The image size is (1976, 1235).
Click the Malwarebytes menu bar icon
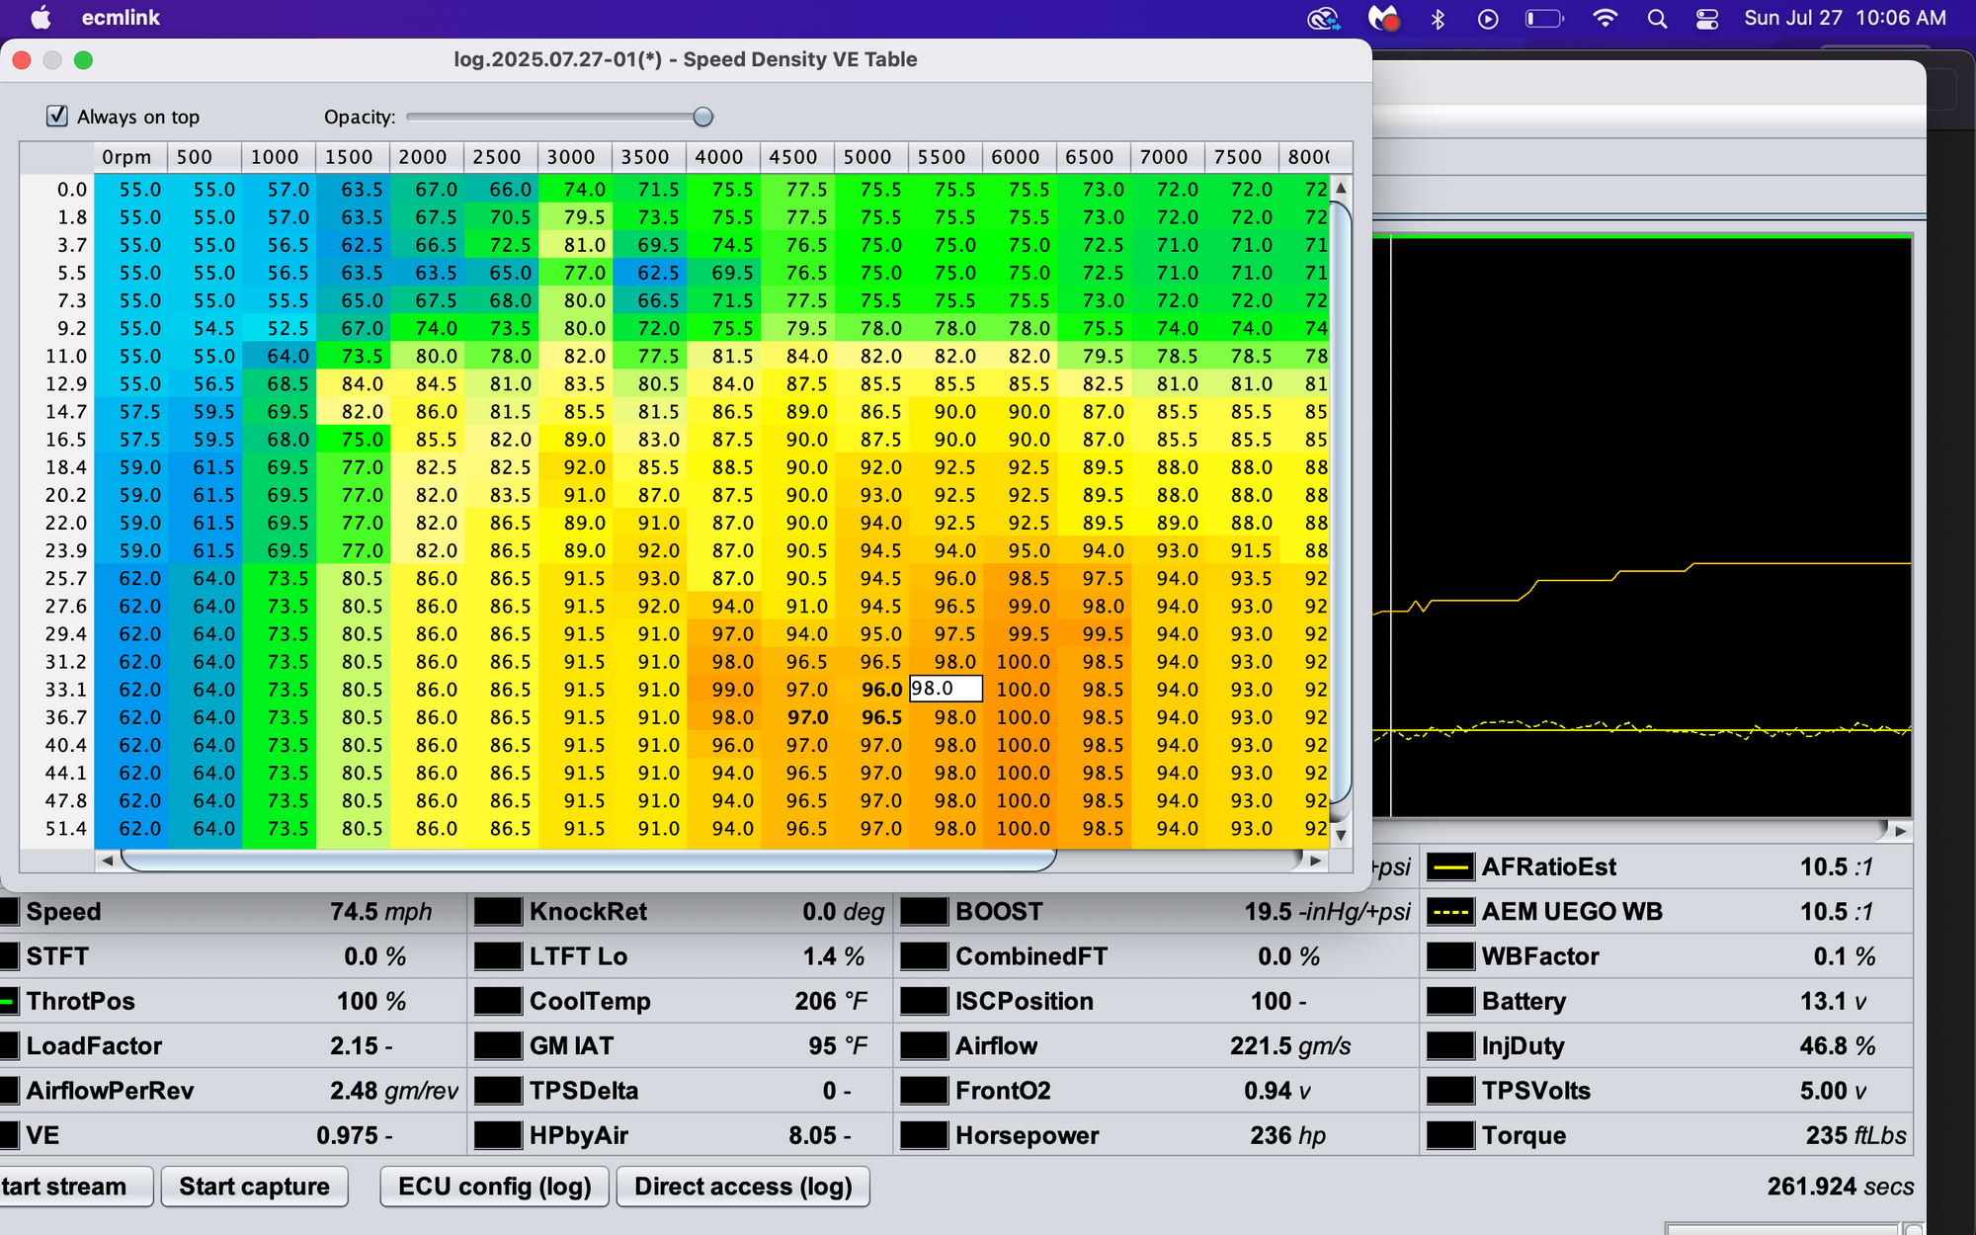point(1383,18)
